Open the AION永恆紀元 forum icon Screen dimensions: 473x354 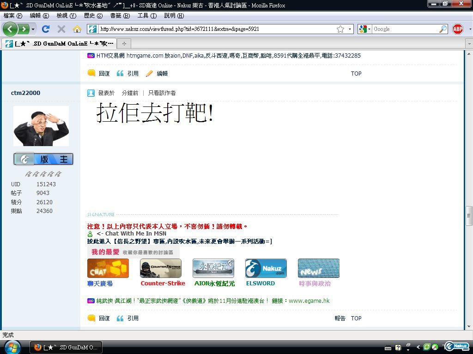(213, 268)
